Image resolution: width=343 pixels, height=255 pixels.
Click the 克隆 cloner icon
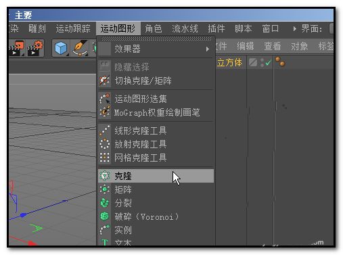tap(105, 176)
